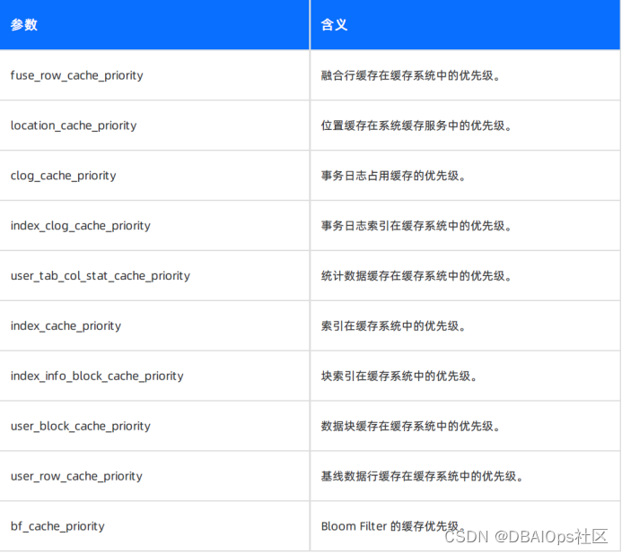Click the user_tab_col_stat_cache_priority cell

click(154, 276)
